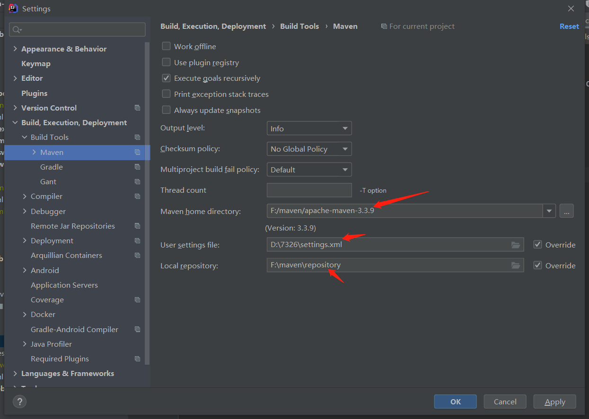The width and height of the screenshot is (589, 419).
Task: Open the Output level dropdown
Action: [309, 128]
